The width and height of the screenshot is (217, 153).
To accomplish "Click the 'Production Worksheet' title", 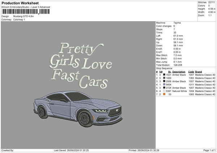I will coord(20,3).
